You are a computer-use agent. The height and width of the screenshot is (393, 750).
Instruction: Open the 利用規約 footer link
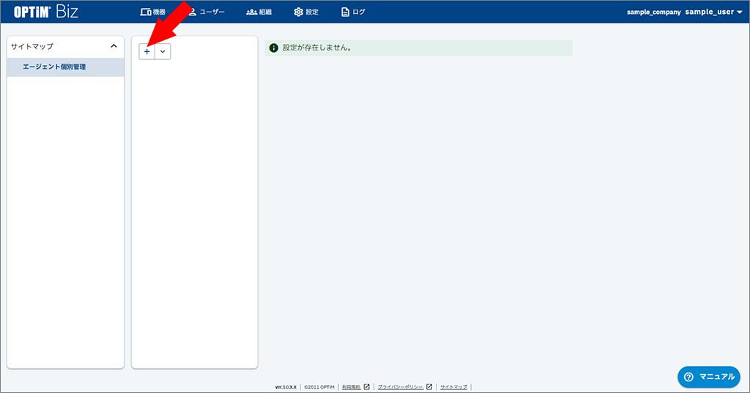coord(351,387)
